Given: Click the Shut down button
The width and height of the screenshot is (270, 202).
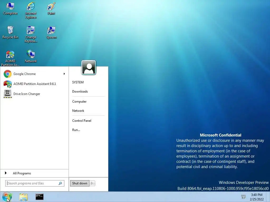Looking at the screenshot, I should tap(80, 183).
